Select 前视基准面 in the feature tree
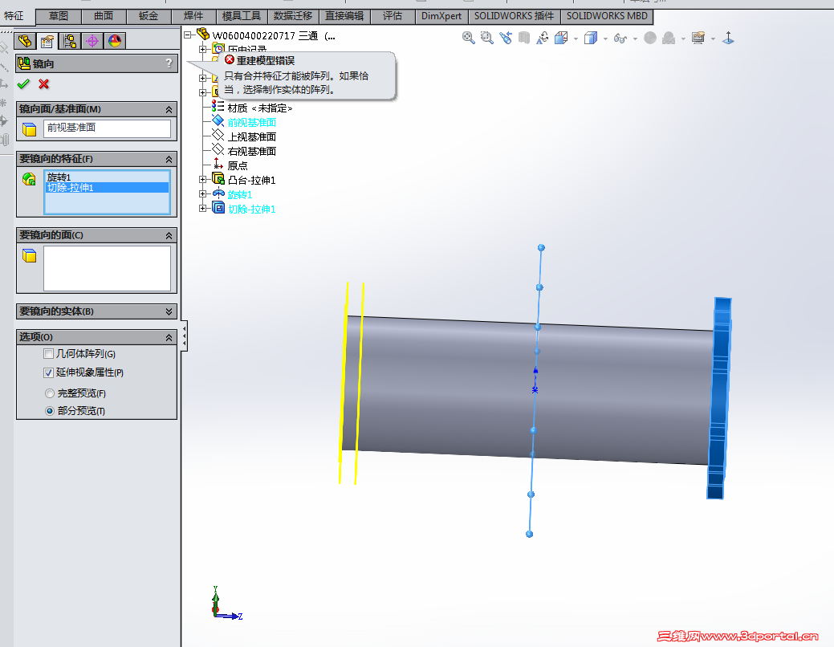Viewport: 834px width, 647px height. pyautogui.click(x=251, y=122)
